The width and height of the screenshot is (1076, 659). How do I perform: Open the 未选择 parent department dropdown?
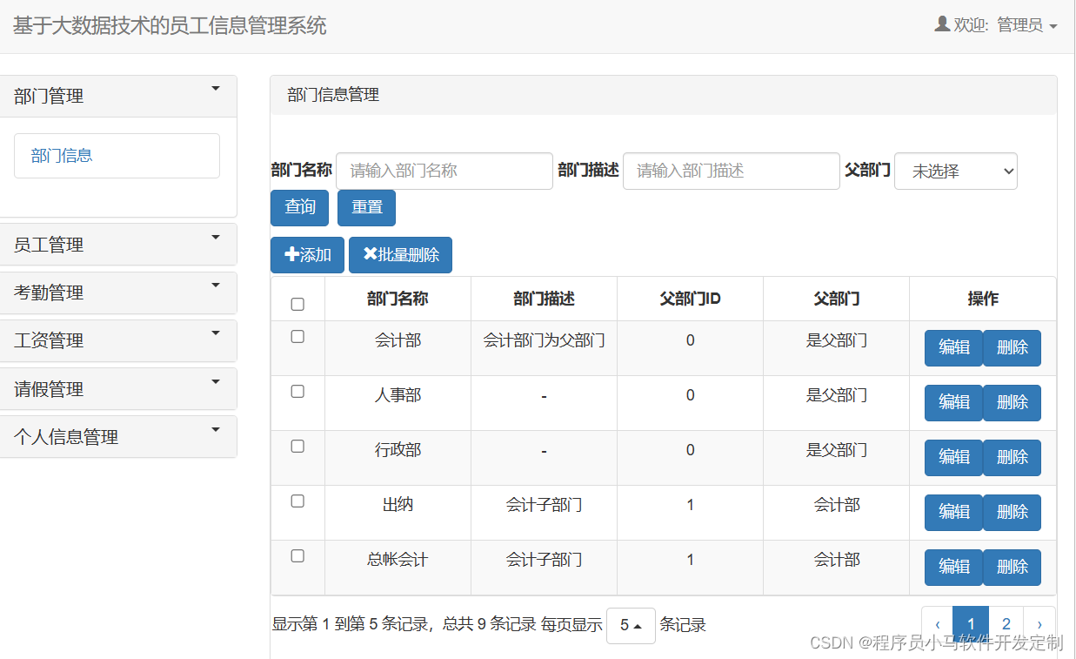tap(955, 171)
